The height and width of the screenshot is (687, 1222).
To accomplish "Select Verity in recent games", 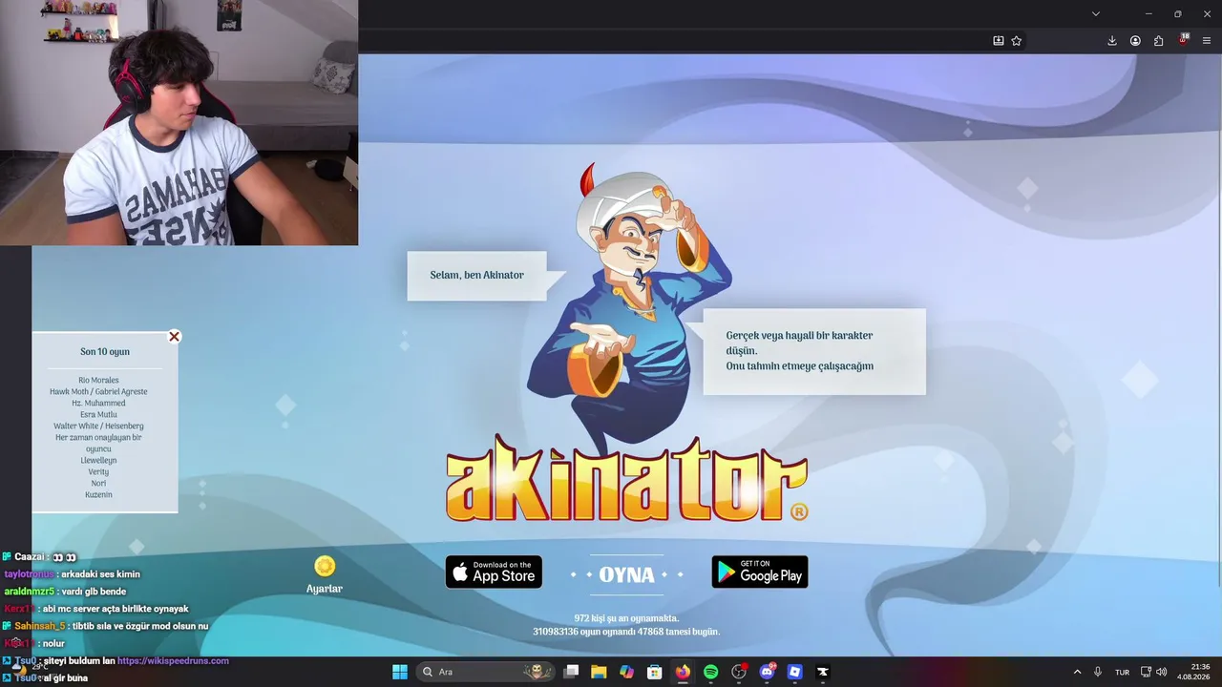I will point(98,471).
